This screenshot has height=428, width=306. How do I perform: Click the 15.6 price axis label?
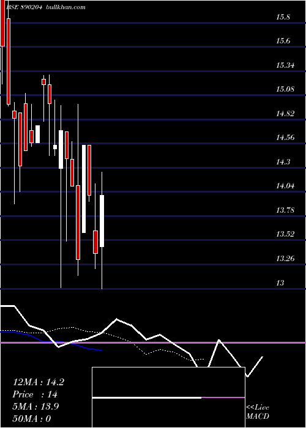pyautogui.click(x=283, y=41)
